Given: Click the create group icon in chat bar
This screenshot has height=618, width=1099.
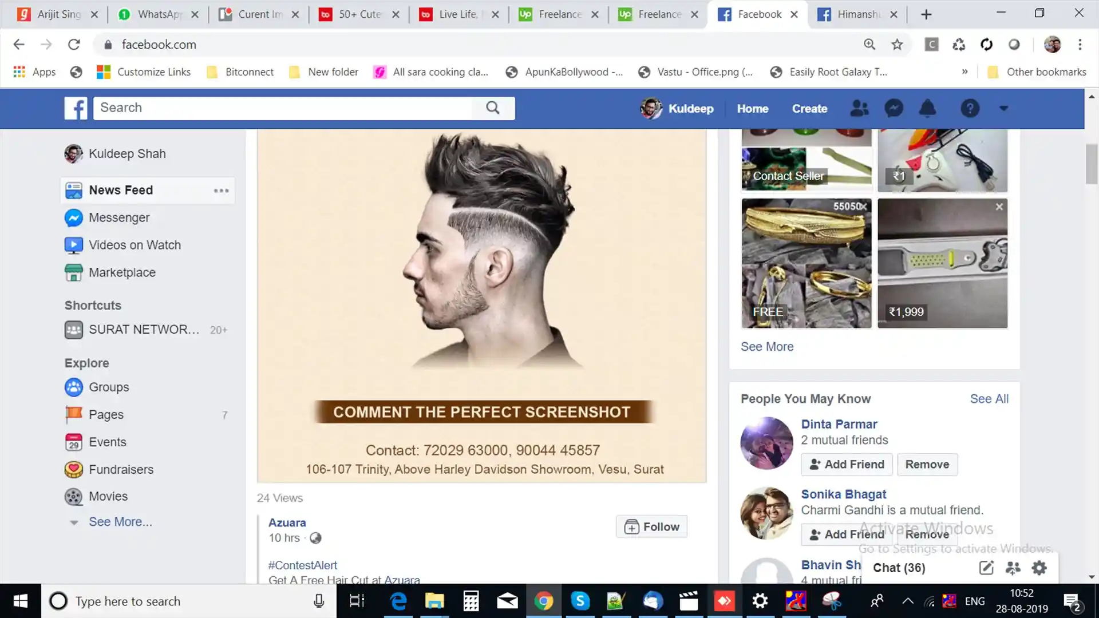Looking at the screenshot, I should click(1013, 568).
